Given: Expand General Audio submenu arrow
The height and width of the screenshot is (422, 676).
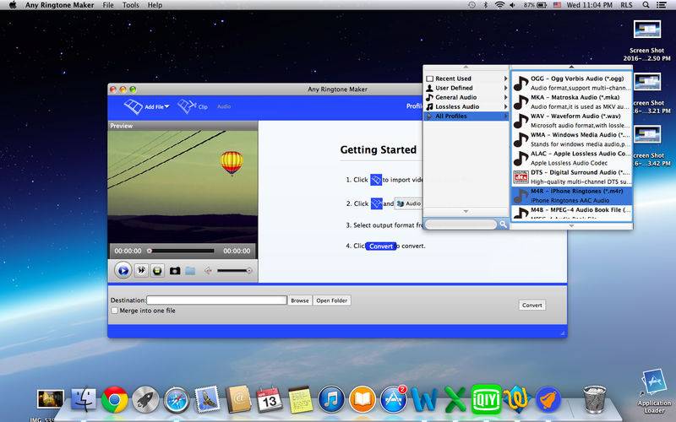Looking at the screenshot, I should tap(505, 97).
